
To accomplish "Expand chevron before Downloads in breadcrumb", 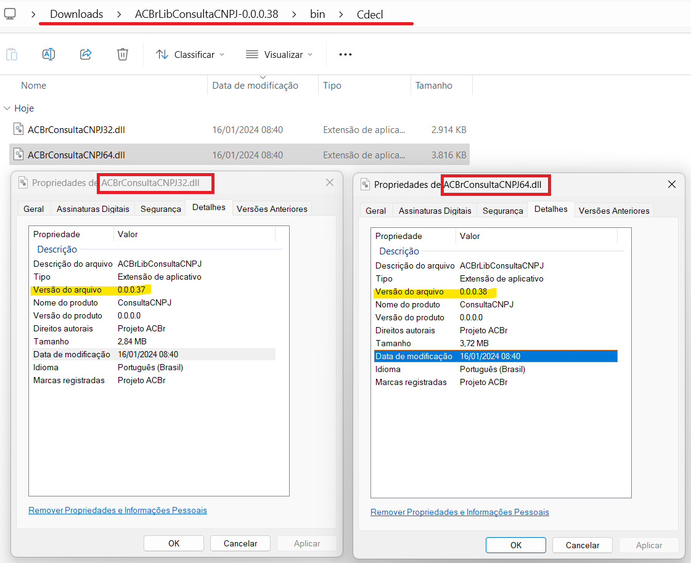I will point(33,14).
